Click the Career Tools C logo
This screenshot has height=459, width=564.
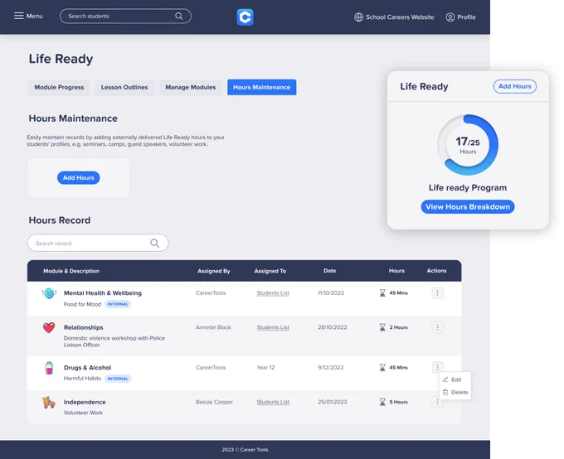(x=245, y=17)
